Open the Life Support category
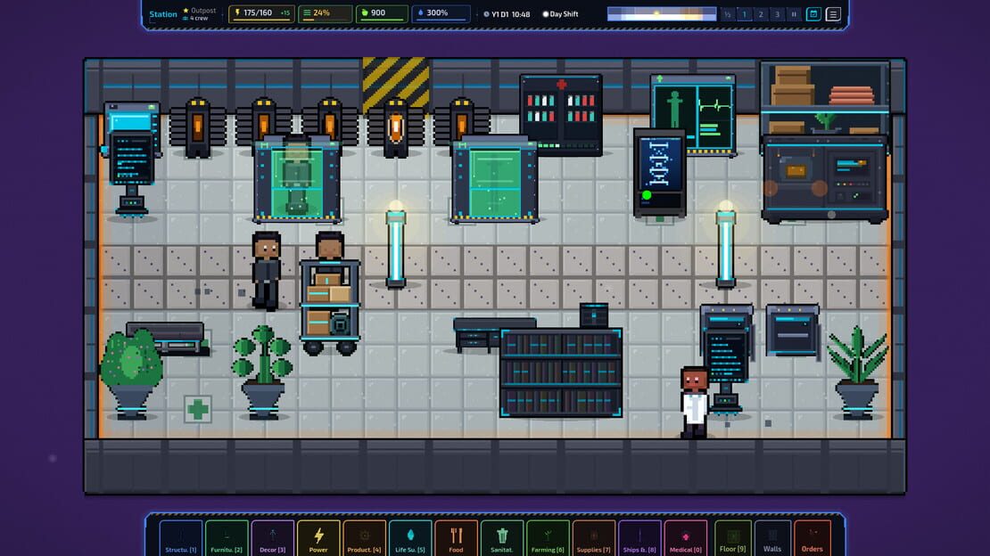Screen dimensions: 990x556 tap(409, 538)
